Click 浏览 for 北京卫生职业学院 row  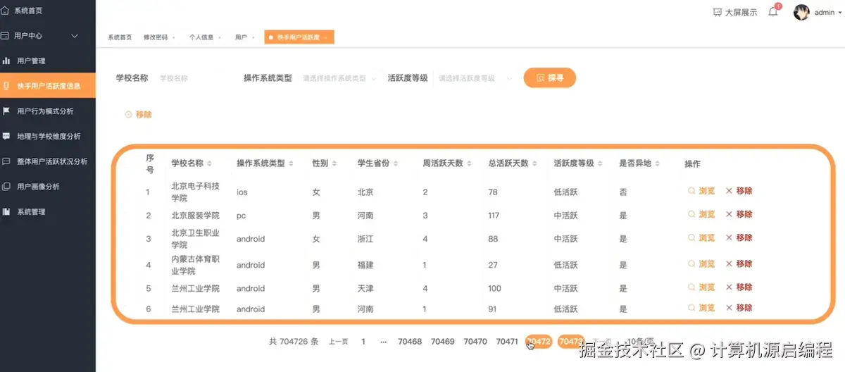[x=701, y=238]
